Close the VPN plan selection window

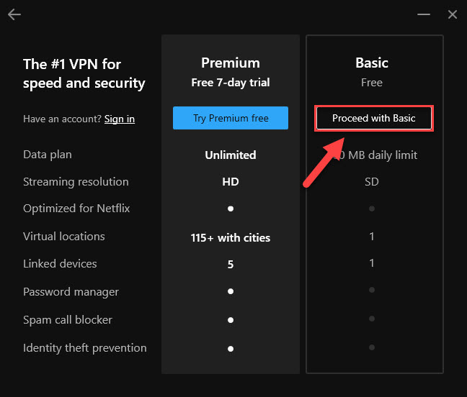point(453,14)
